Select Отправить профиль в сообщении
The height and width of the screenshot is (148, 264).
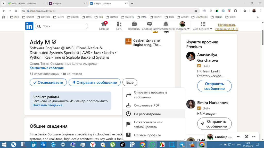click(154, 95)
